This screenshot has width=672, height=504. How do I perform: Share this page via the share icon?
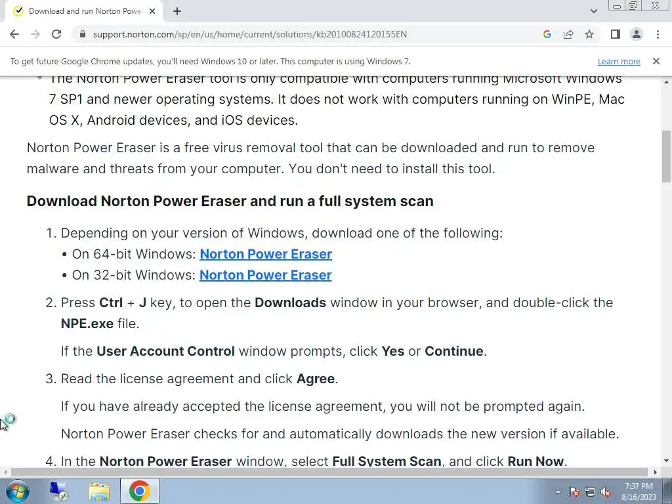click(x=568, y=34)
